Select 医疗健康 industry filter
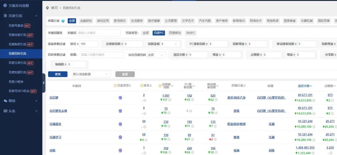Screen dimensions: 337x155 (x=154, y=21)
